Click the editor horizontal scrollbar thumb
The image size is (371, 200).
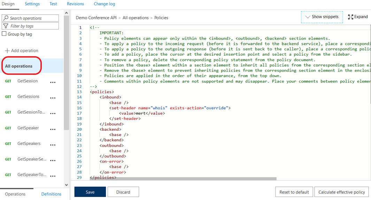coord(183,179)
